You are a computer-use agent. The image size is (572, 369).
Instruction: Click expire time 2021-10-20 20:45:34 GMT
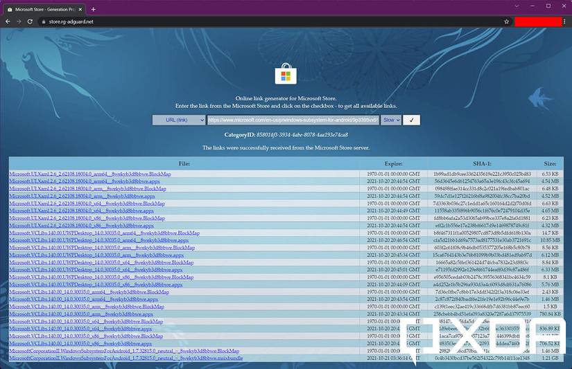[393, 255]
